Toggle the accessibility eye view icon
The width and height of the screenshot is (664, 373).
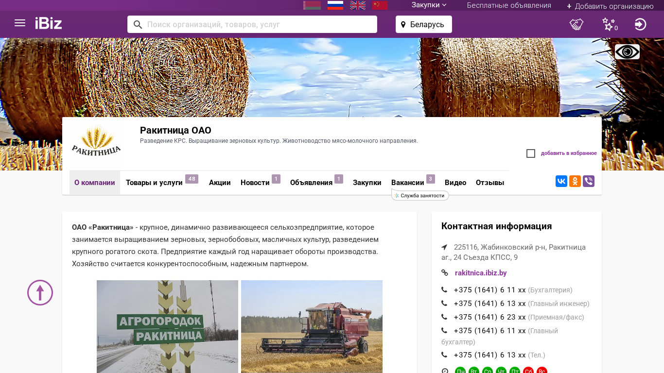627,52
